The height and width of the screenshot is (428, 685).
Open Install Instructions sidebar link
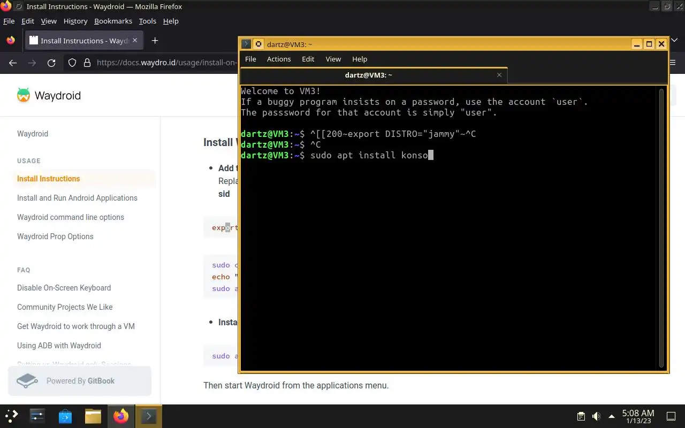(49, 179)
